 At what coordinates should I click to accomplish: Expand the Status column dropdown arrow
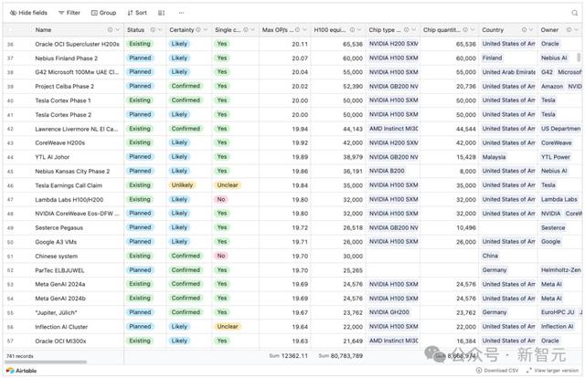(x=160, y=30)
